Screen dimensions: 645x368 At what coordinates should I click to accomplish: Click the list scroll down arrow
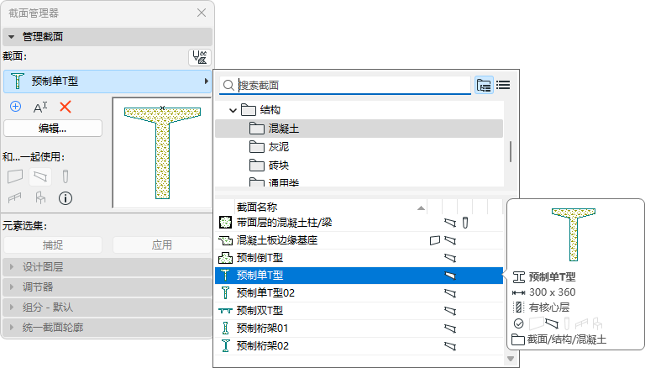point(511,359)
